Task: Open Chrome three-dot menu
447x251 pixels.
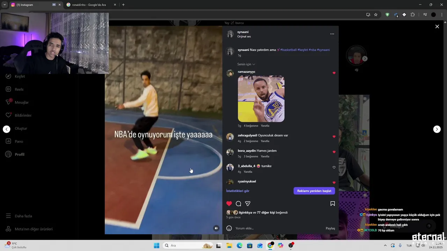Action: (x=442, y=15)
